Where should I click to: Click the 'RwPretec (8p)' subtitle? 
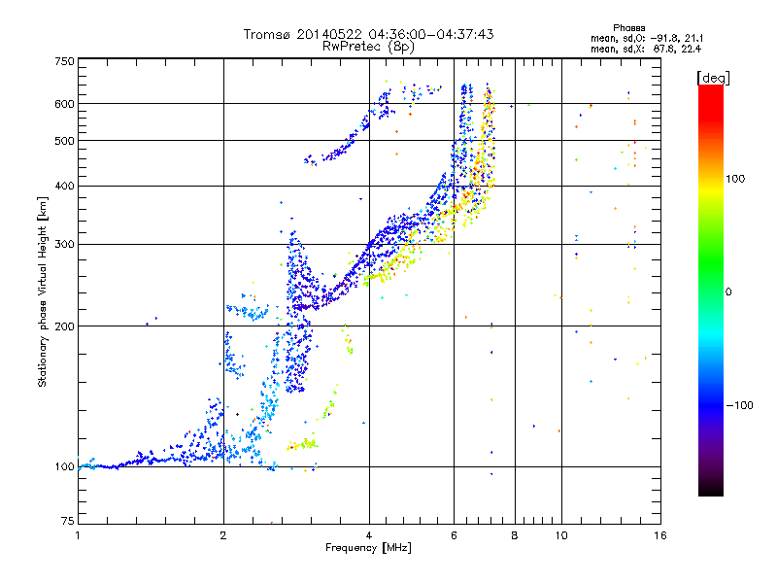point(368,47)
